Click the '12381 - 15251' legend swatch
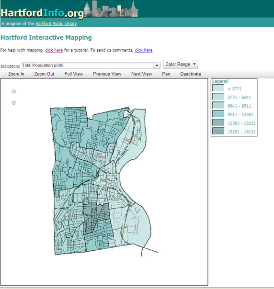This screenshot has width=274, height=289. [x=218, y=122]
